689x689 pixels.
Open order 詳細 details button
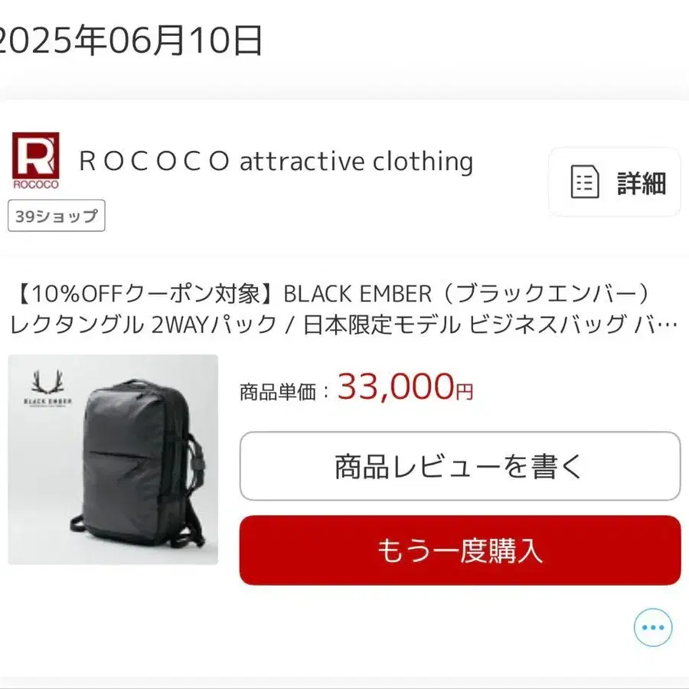pos(614,182)
